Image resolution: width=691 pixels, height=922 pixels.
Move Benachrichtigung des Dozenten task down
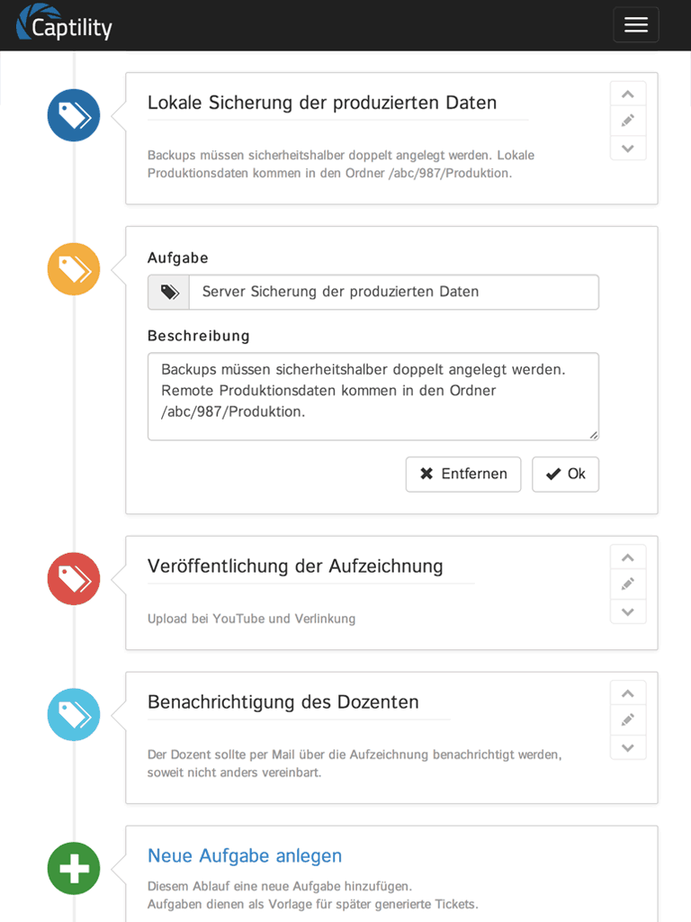[x=628, y=746]
